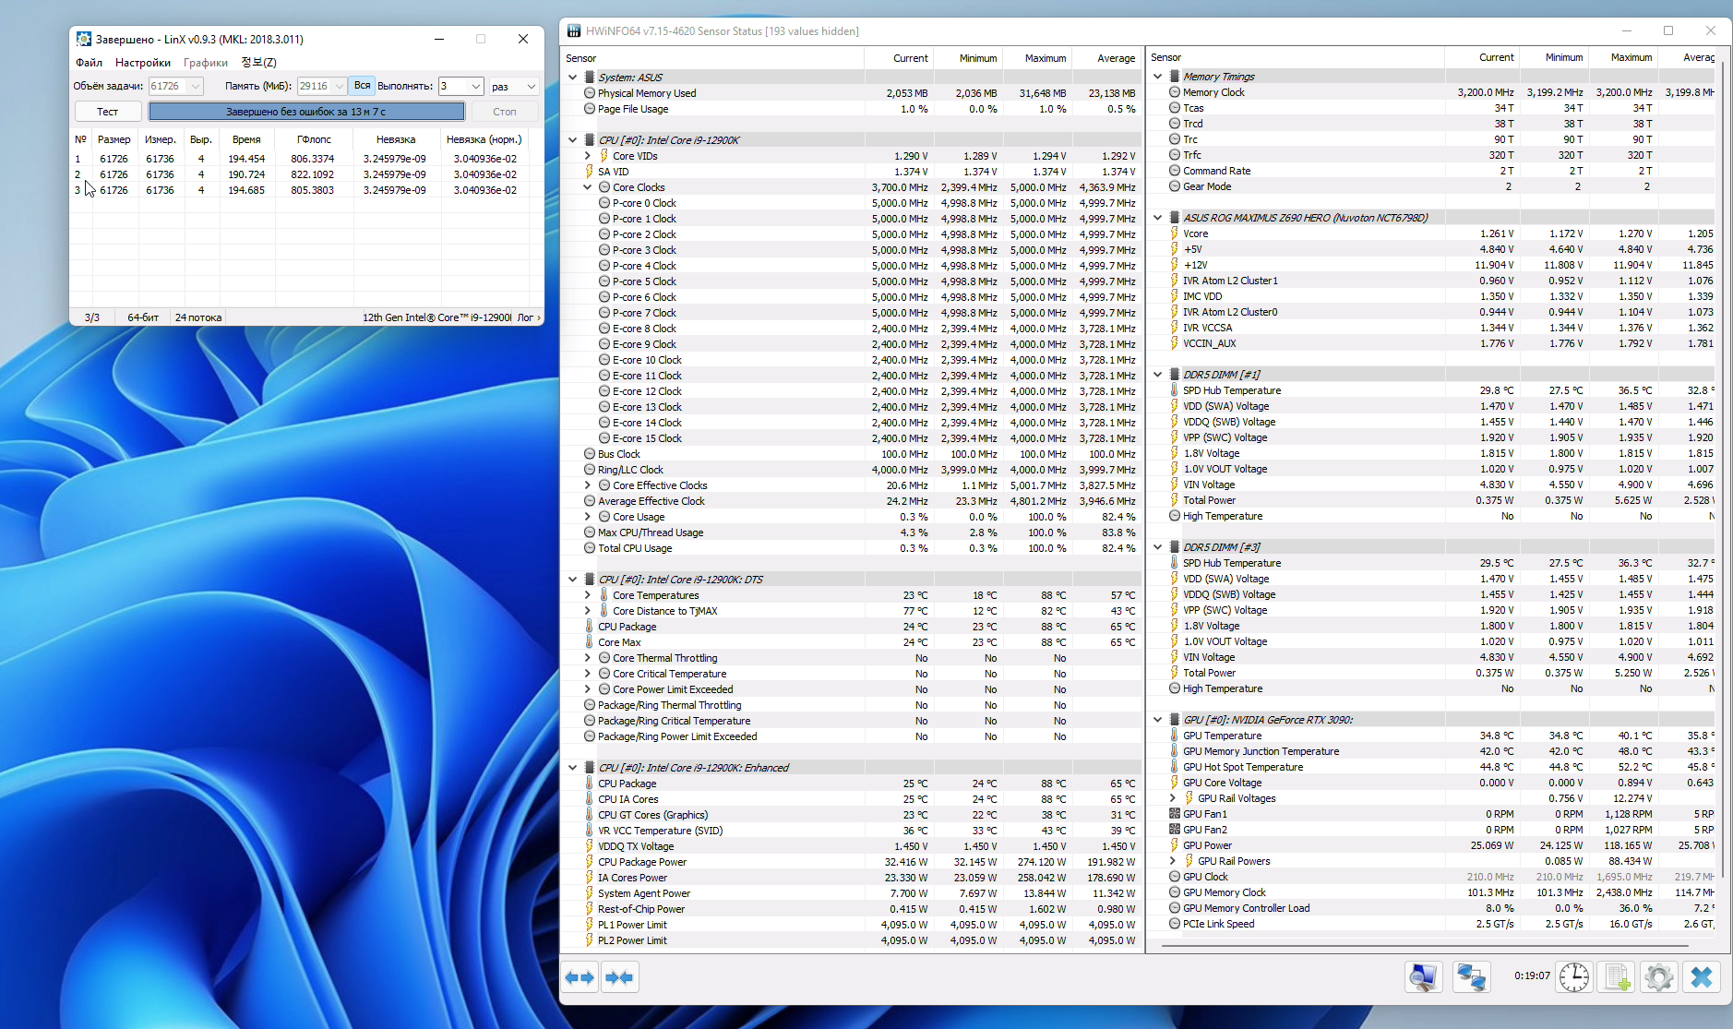This screenshot has width=1733, height=1029.
Task: Click the thermometer icon next to VR VCC Temperature
Action: point(590,831)
